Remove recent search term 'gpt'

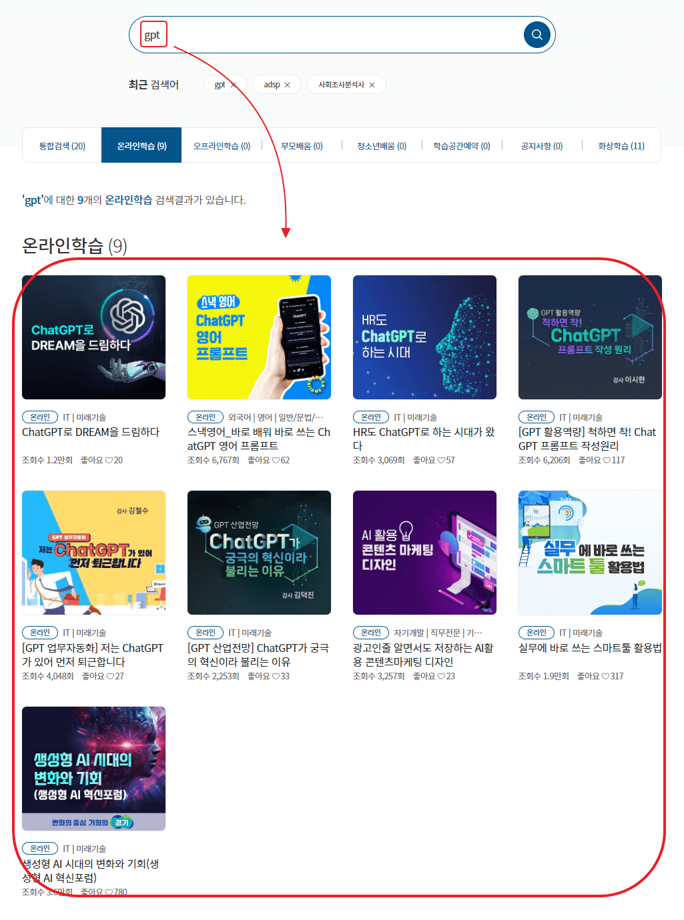(234, 85)
